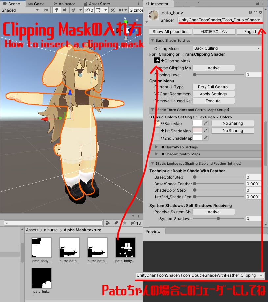Click the 日本語マニュアル button
The height and width of the screenshot is (302, 268).
(214, 31)
